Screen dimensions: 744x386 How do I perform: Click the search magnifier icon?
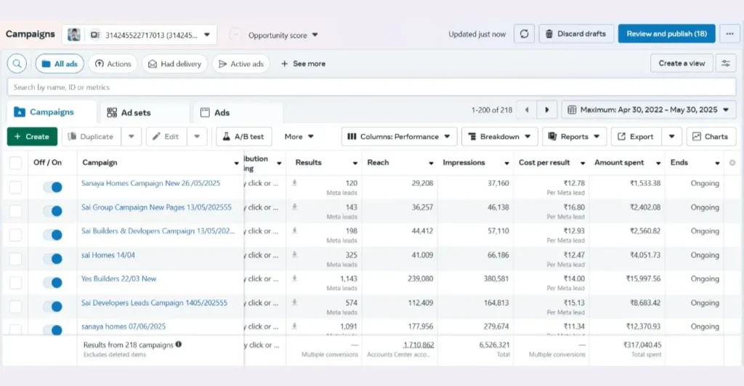coord(17,64)
